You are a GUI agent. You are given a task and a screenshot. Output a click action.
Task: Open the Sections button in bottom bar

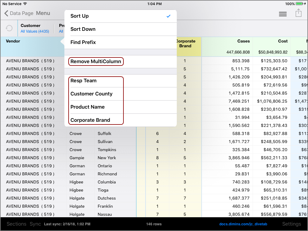point(16,224)
